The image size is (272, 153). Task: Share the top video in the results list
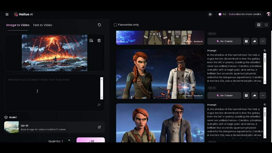[254, 41]
